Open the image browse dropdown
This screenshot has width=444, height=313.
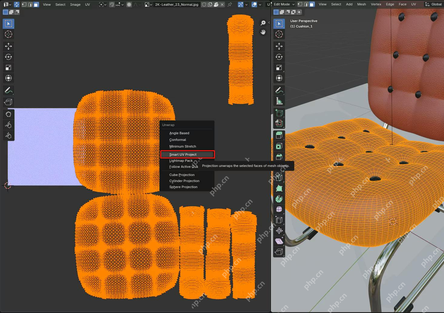[148, 5]
